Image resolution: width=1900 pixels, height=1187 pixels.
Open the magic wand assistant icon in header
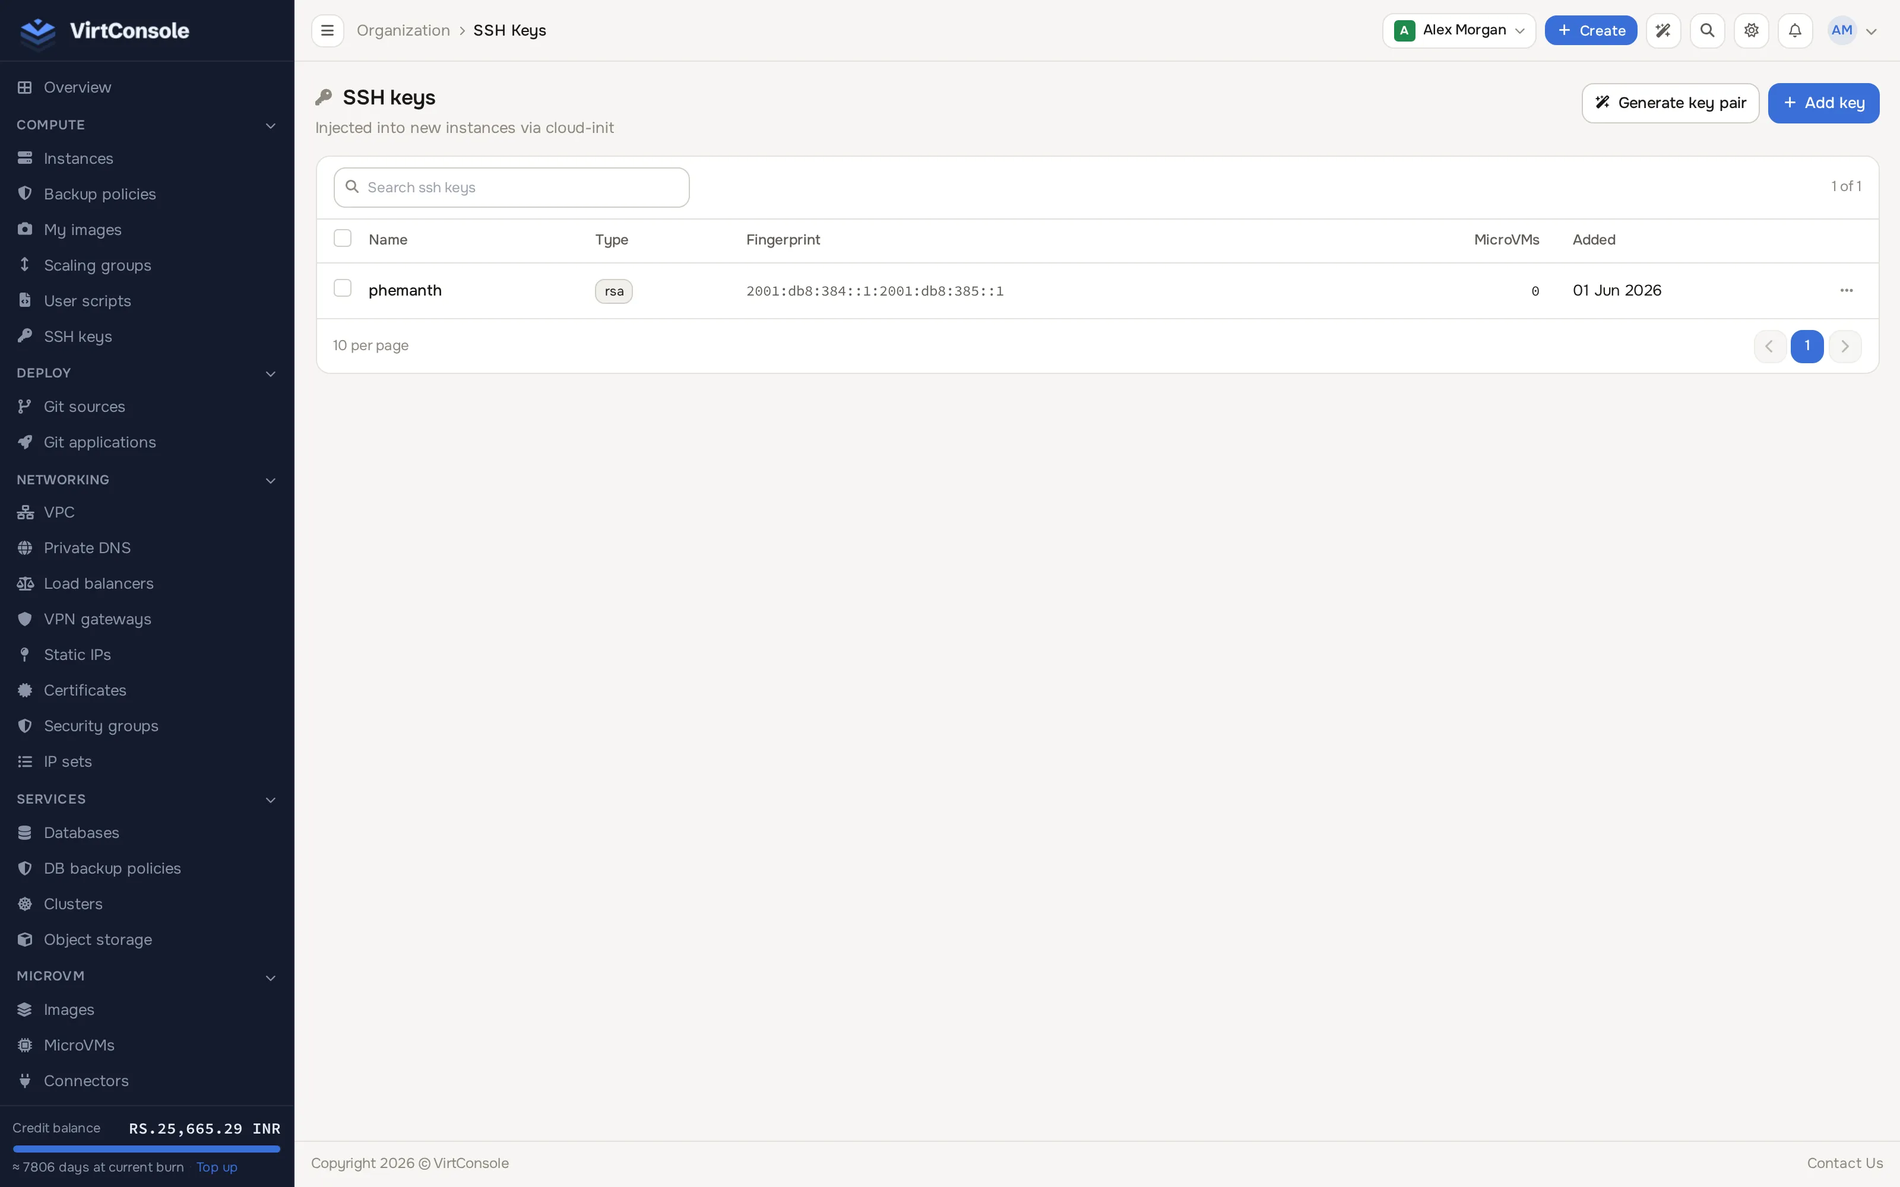coord(1663,31)
